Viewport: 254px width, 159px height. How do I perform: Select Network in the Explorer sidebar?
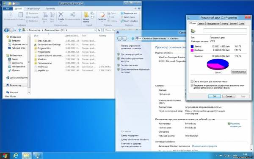(x=12, y=92)
